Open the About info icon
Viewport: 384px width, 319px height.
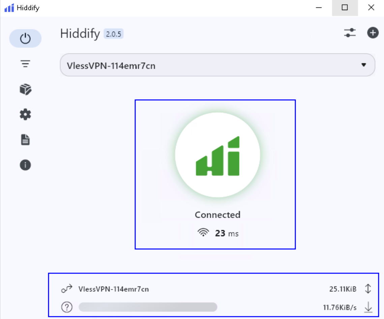tap(25, 165)
